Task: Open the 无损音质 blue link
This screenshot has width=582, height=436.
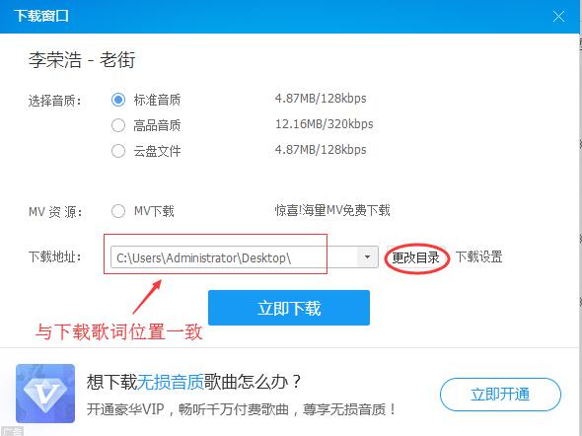Action: [170, 382]
